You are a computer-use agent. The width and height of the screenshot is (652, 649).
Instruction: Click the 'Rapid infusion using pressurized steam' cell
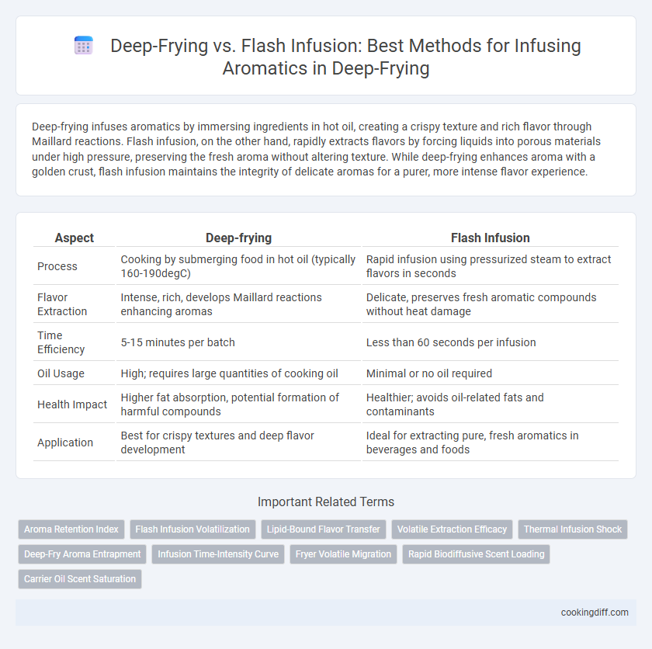491,266
